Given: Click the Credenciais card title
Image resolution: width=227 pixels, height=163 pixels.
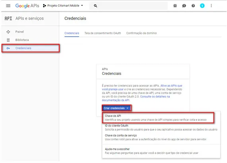Looking at the screenshot, I should pyautogui.click(x=112, y=74).
